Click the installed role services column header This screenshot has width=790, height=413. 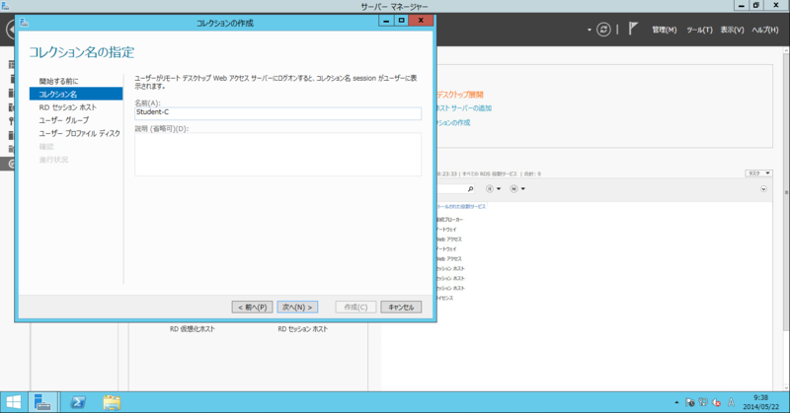(461, 207)
